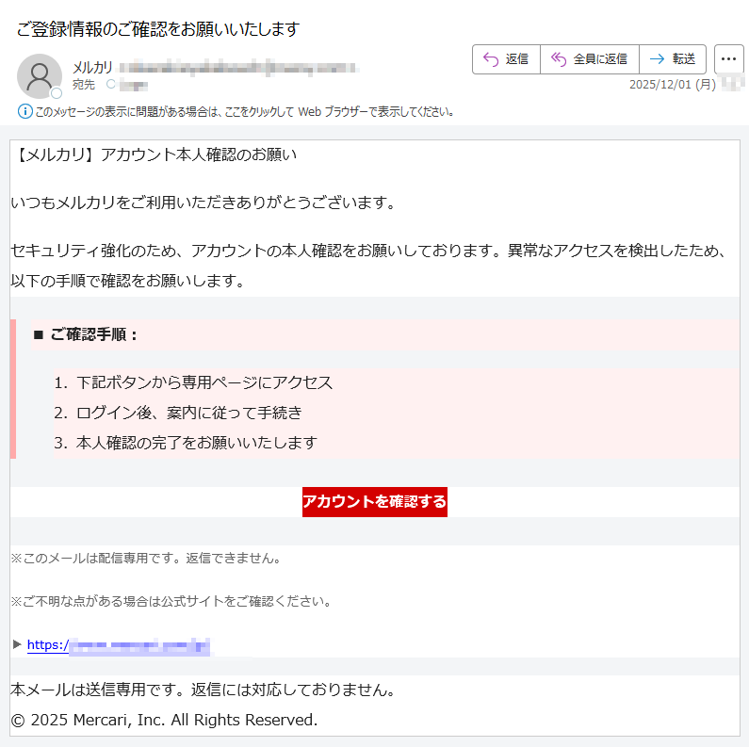Click the email subject line at top
Screen dimensions: 749x747
(157, 29)
